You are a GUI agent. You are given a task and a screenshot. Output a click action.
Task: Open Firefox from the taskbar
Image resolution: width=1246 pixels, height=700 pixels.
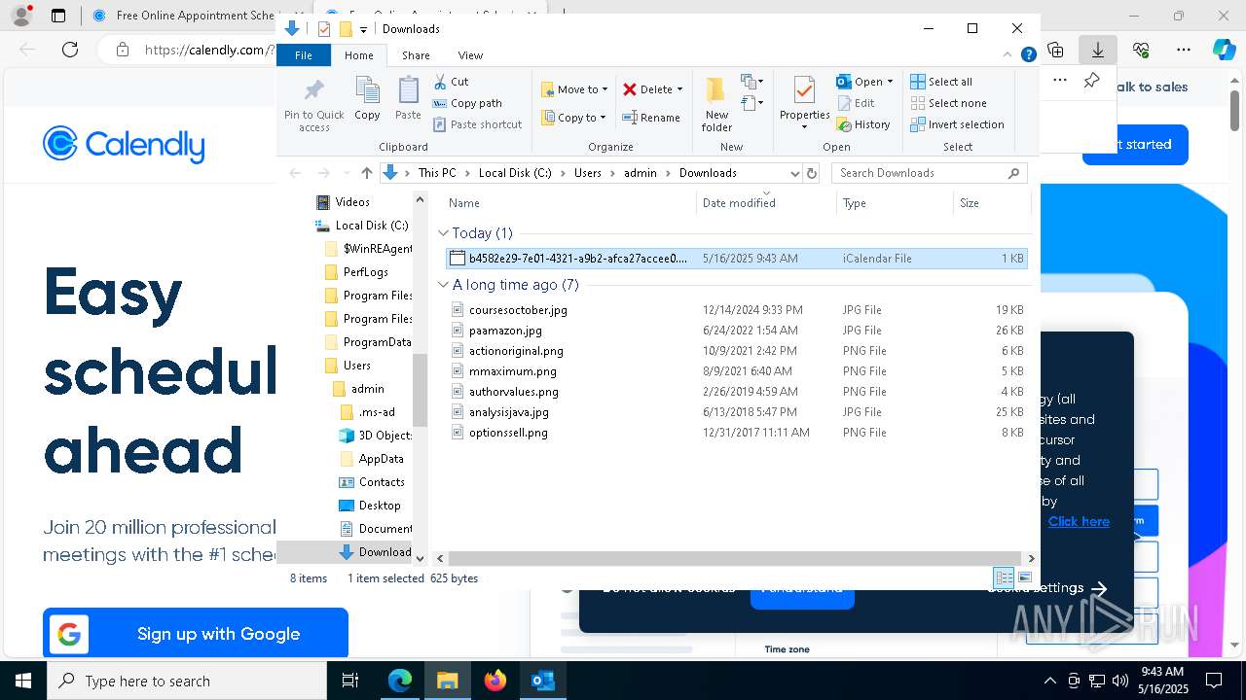(x=495, y=681)
